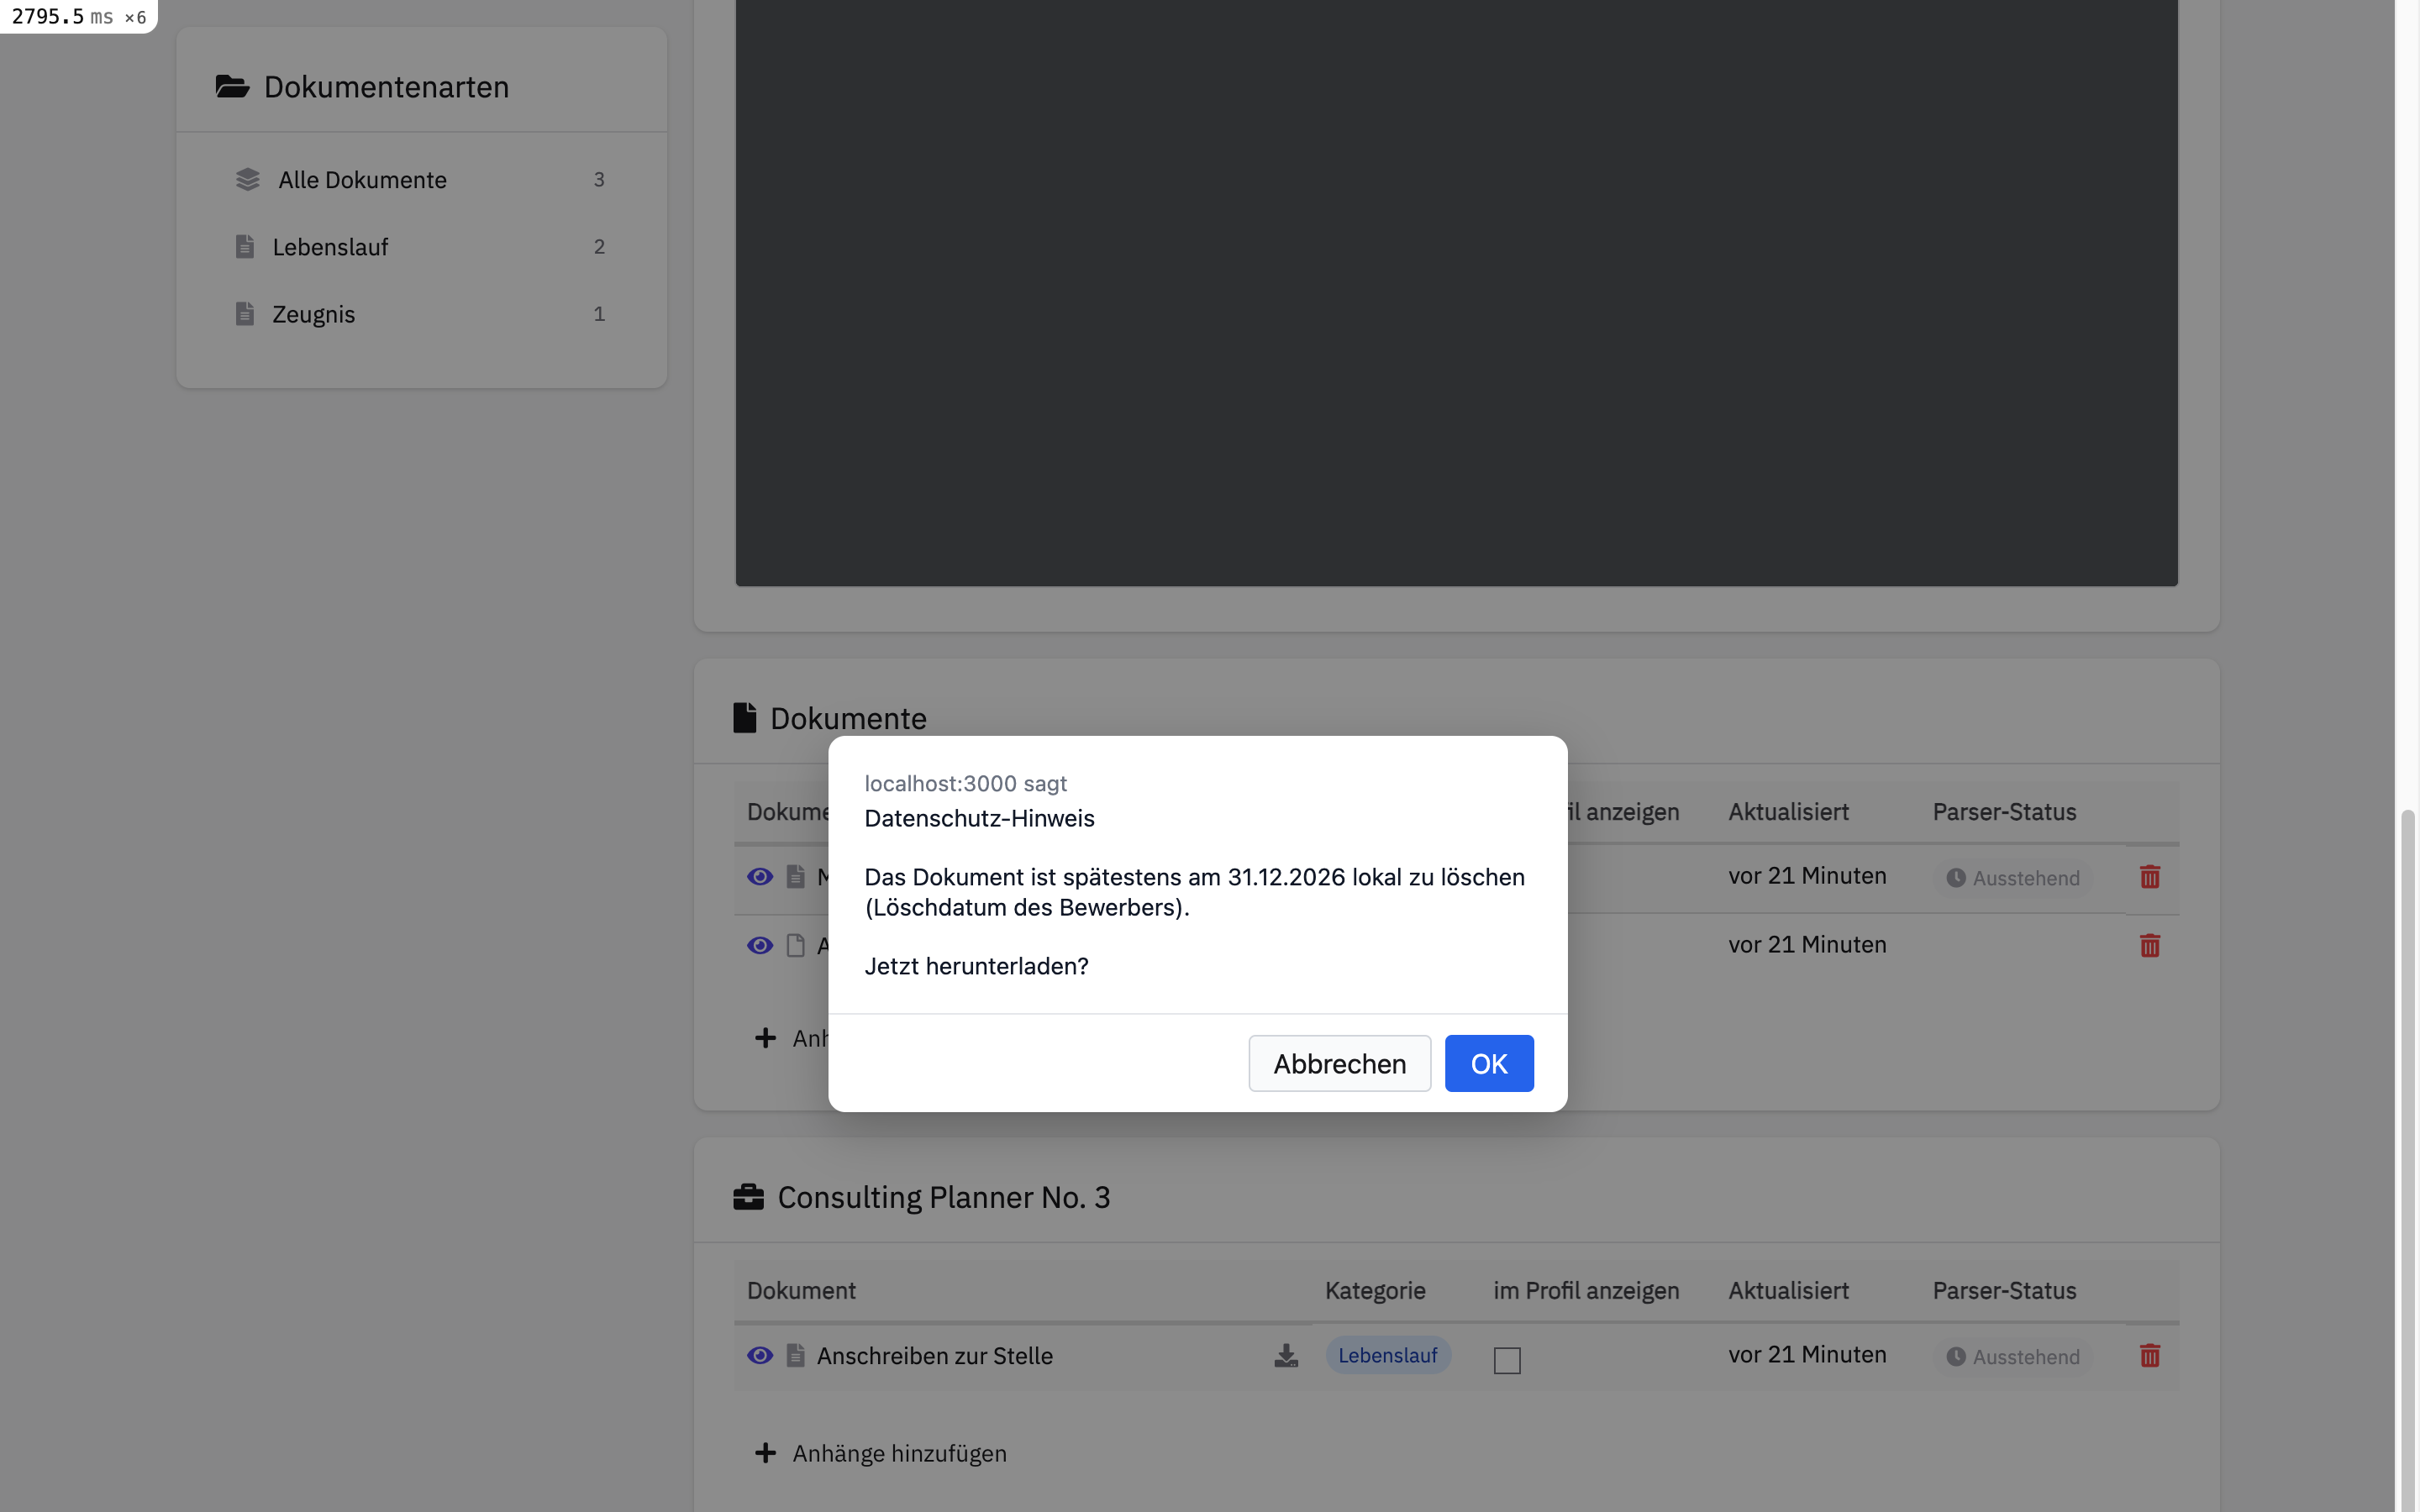2420x1512 pixels.
Task: Click the page's vertical scrollbar thumb
Action: 2408,1160
